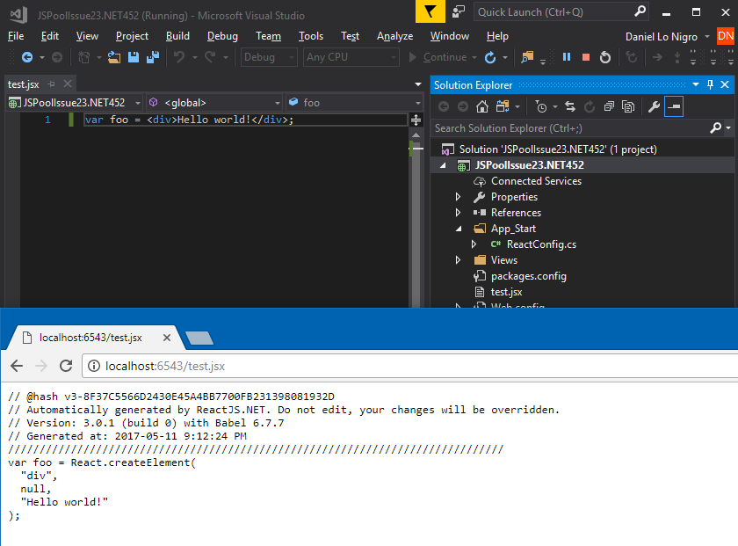This screenshot has height=546, width=738.
Task: Click the browser address bar
Action: click(409, 366)
